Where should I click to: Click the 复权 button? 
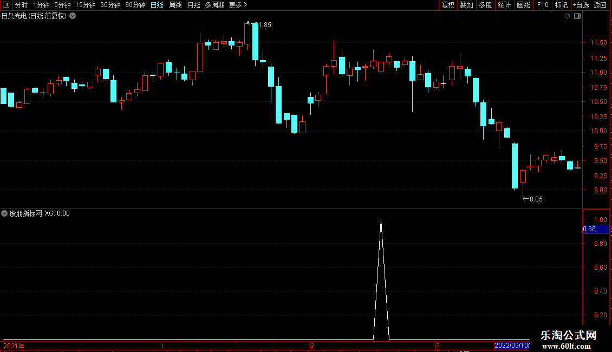click(448, 5)
